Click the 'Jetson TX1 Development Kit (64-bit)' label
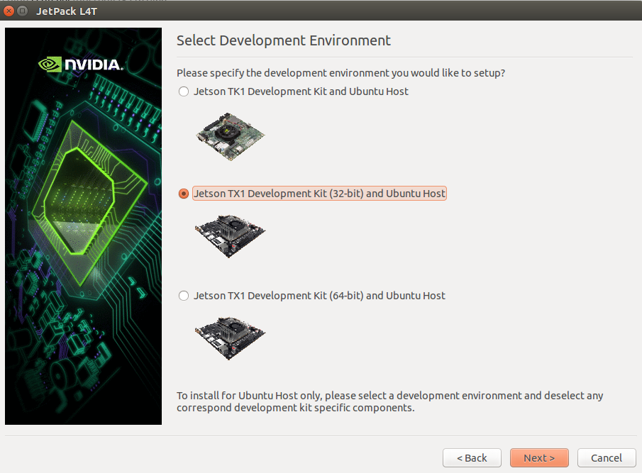This screenshot has width=642, height=473. click(x=279, y=296)
